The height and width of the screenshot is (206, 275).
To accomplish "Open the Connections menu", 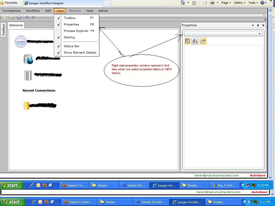I will (11, 11).
